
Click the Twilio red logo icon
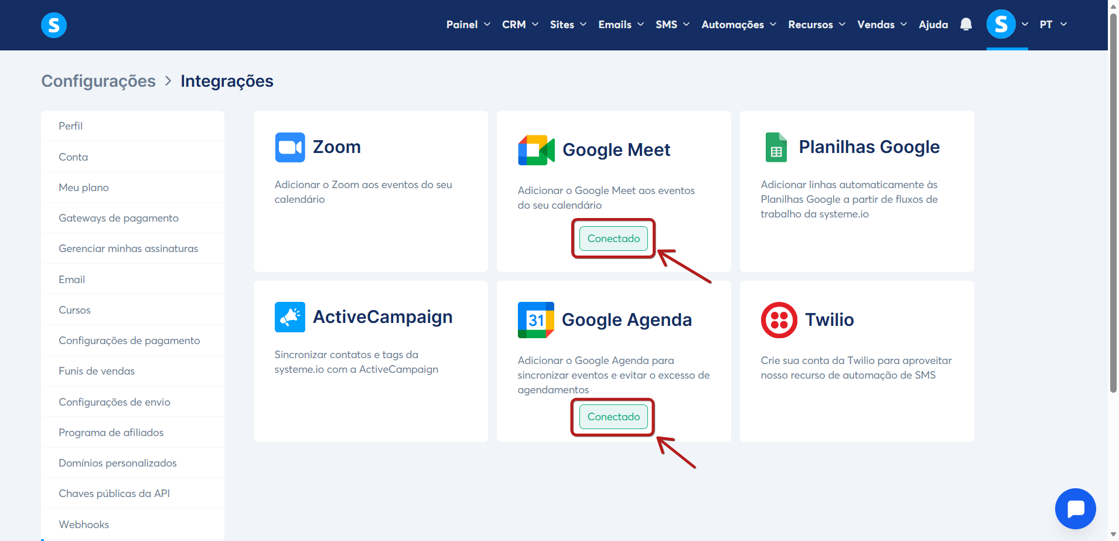[779, 320]
